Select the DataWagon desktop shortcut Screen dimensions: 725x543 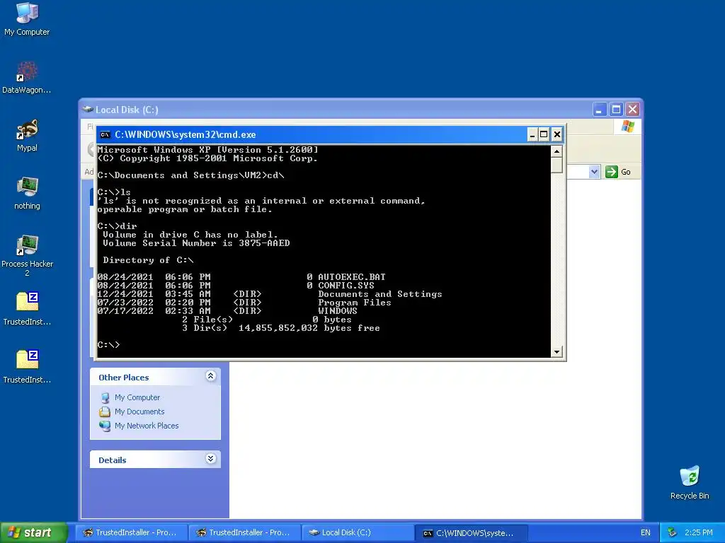click(27, 76)
